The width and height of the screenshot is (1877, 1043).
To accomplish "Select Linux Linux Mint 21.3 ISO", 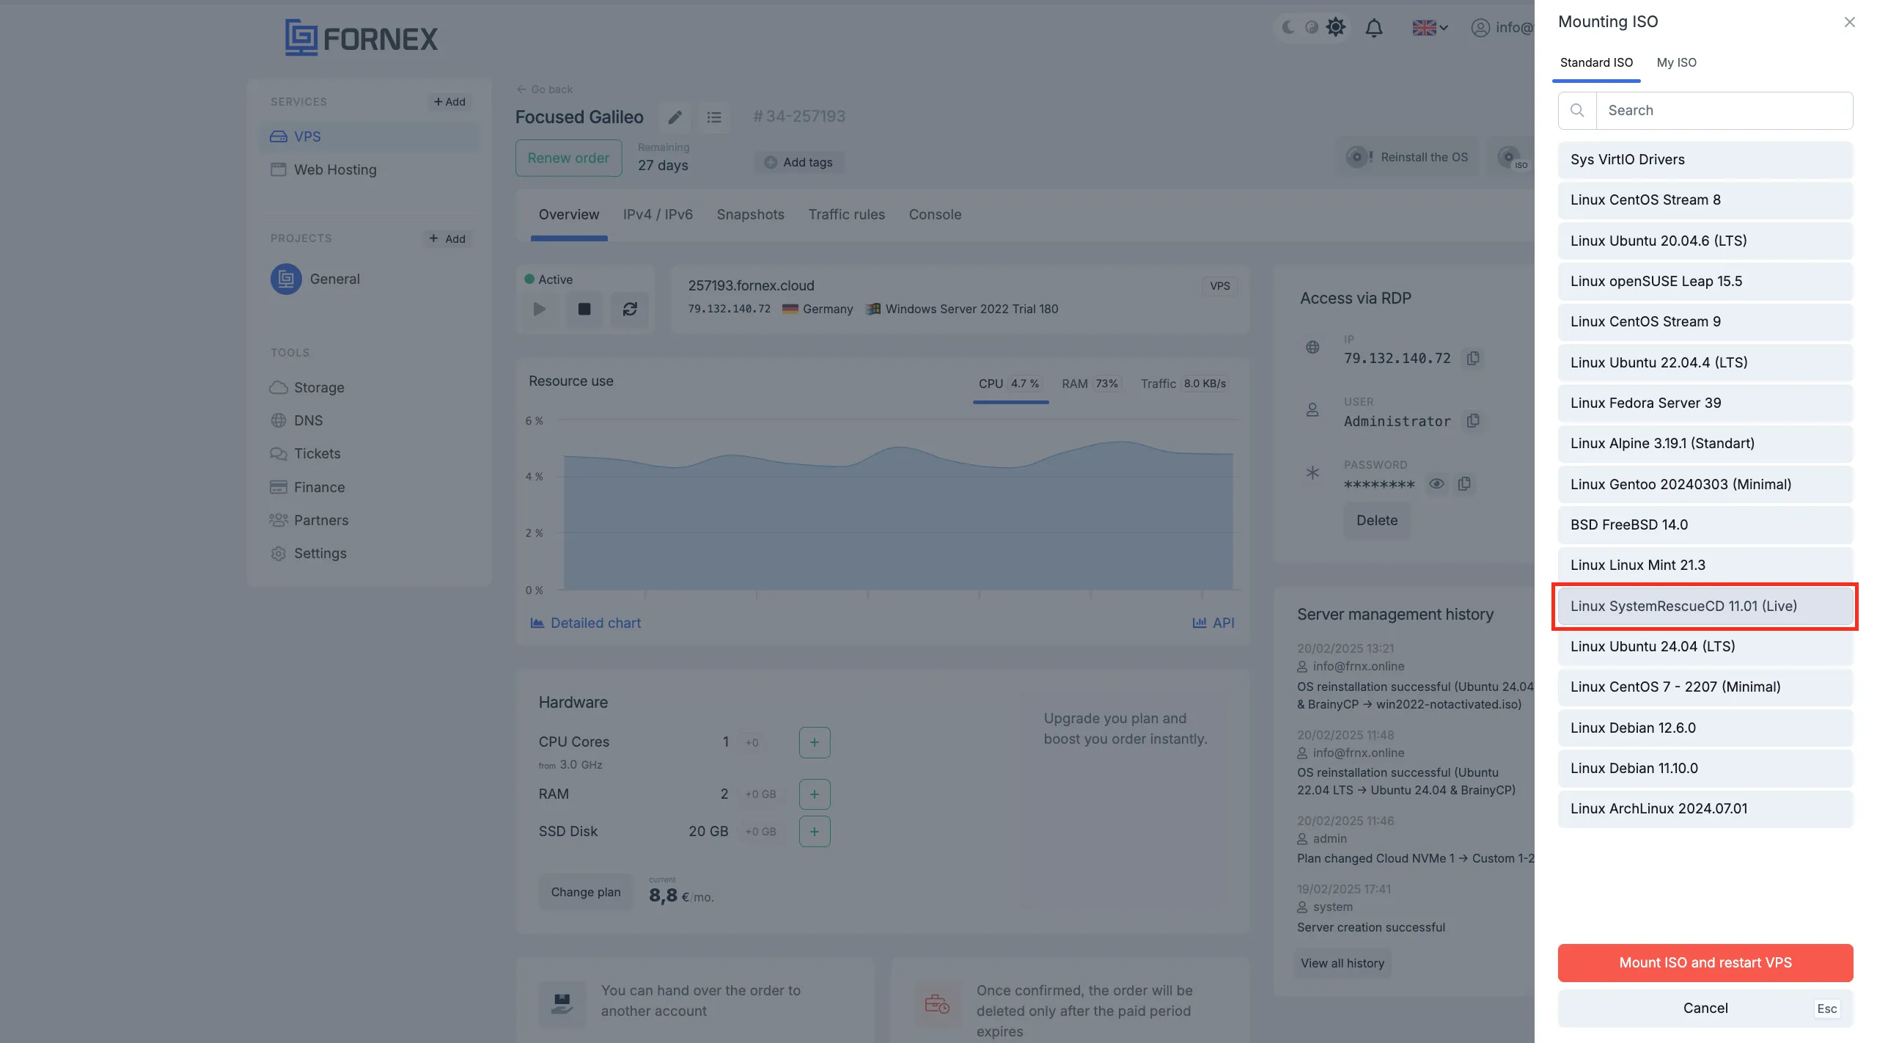I will tap(1705, 565).
